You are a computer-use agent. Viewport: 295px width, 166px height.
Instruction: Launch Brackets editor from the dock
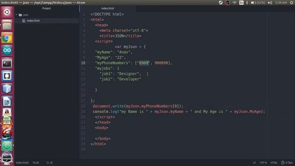(7, 76)
